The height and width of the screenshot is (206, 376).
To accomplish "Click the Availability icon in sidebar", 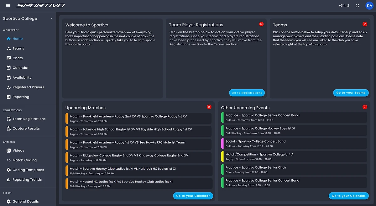I will [x=9, y=77].
